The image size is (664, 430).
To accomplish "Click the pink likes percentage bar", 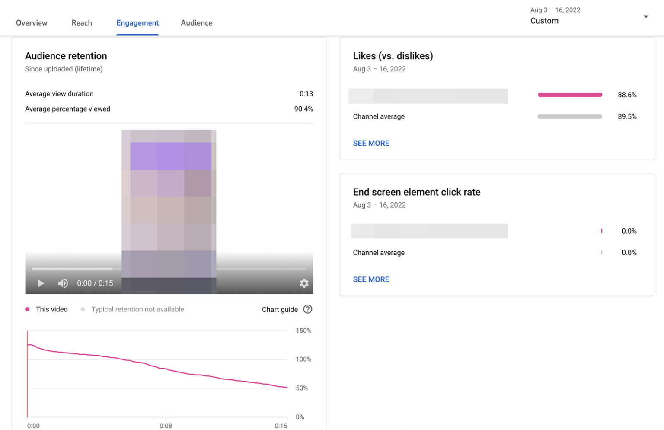I will [570, 94].
